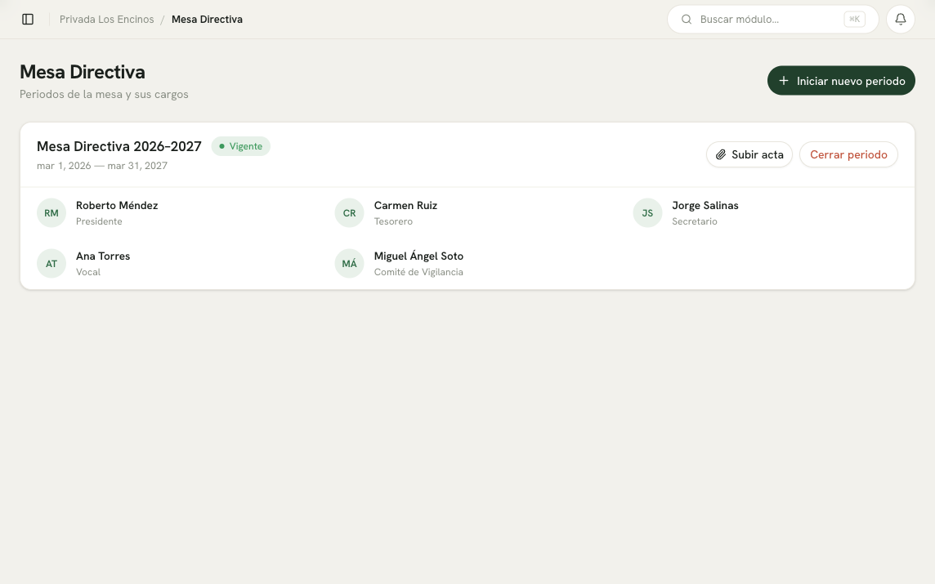935x584 pixels.
Task: Start a new period with Iniciar nuevo periodo
Action: pos(841,80)
